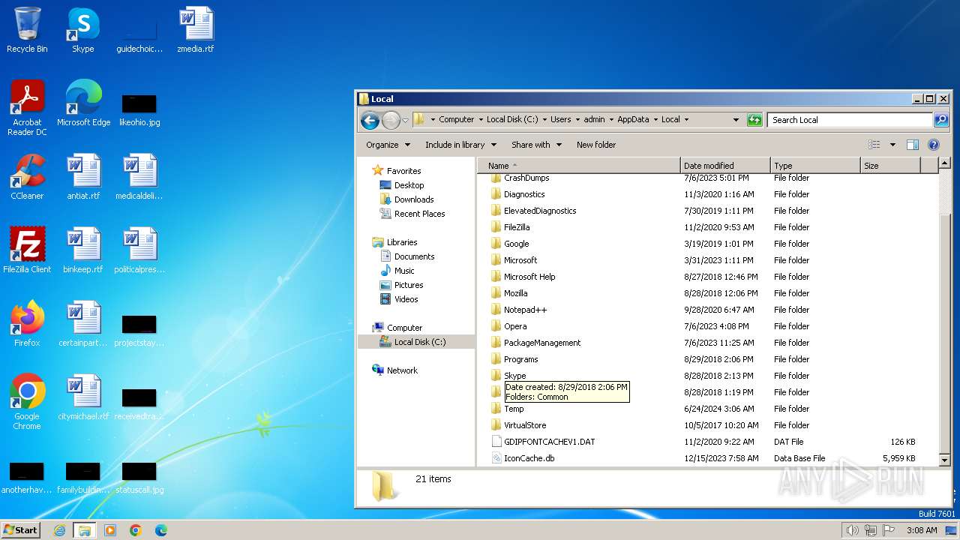Open Include in library dropdown
960x540 pixels.
[x=460, y=145]
